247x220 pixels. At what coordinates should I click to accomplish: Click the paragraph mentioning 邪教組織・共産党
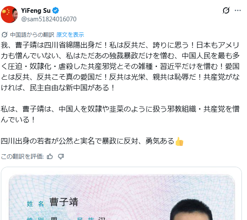[x=121, y=114]
